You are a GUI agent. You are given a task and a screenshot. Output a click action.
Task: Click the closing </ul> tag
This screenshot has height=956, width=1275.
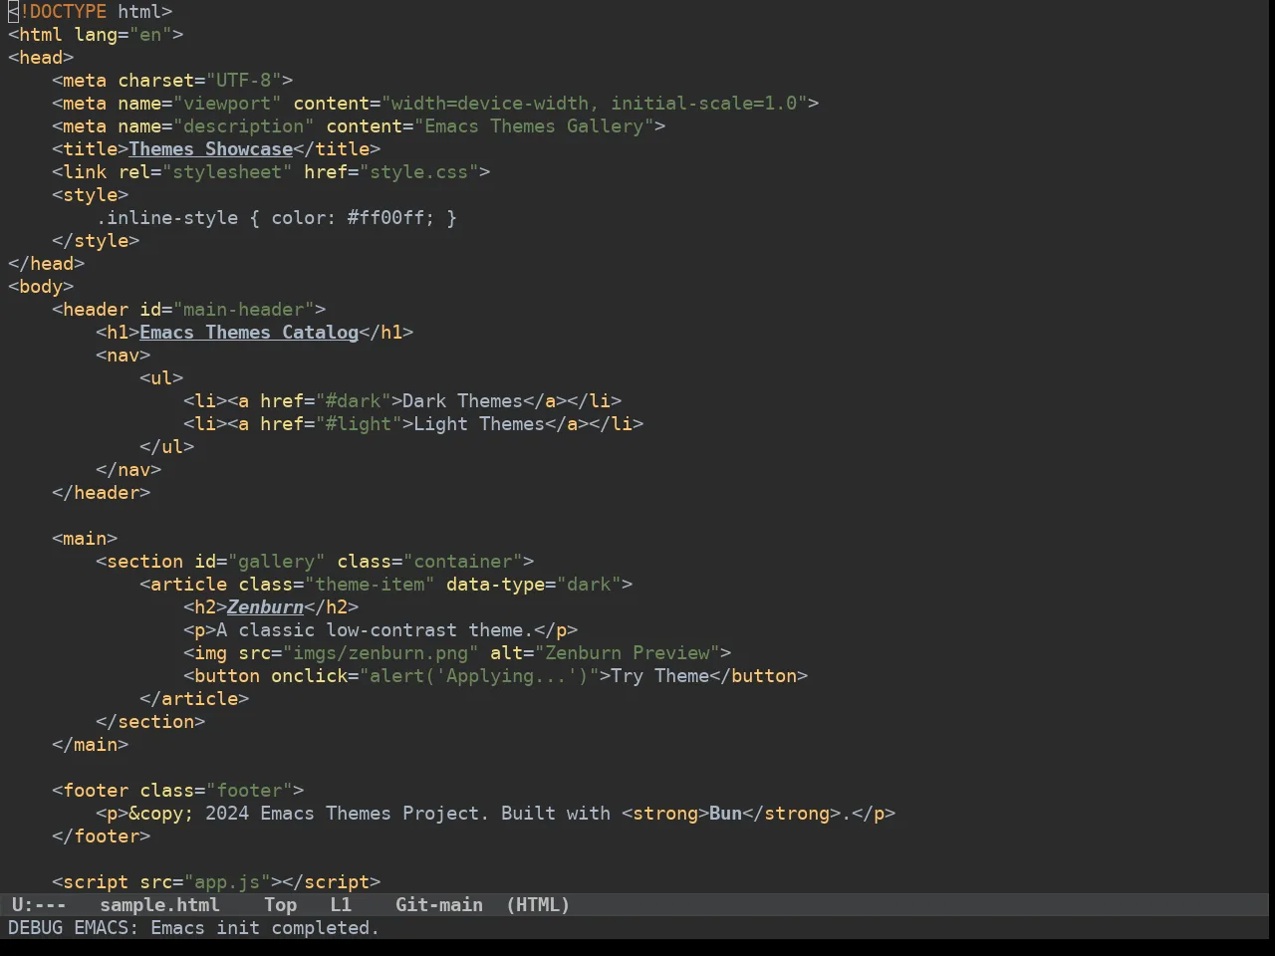[167, 447]
